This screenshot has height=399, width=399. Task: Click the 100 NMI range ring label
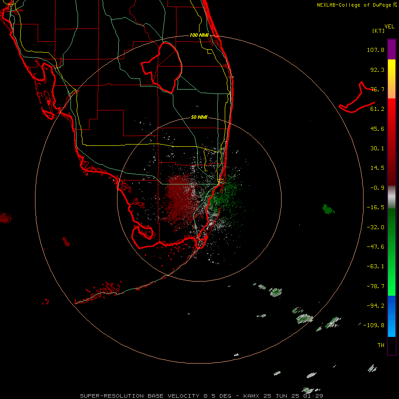pyautogui.click(x=199, y=35)
